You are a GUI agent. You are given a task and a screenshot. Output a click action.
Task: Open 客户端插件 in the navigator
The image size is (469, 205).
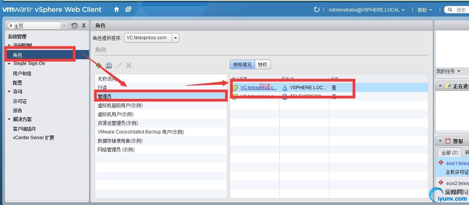coord(24,129)
